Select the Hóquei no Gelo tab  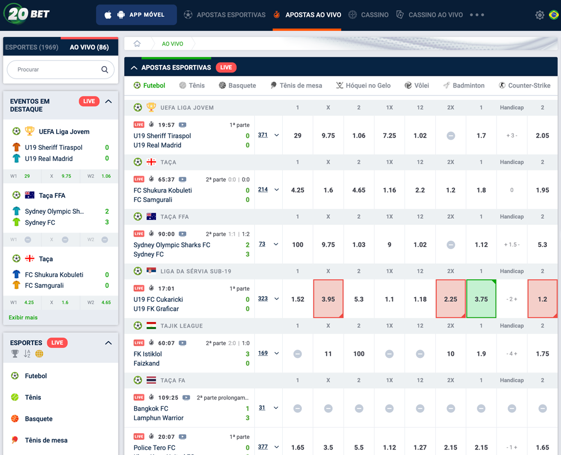[364, 85]
